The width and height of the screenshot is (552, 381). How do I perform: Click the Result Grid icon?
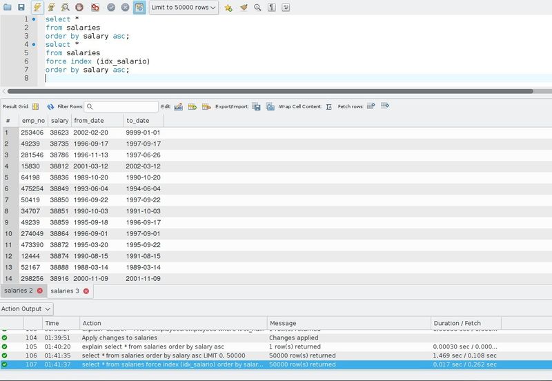click(x=36, y=106)
